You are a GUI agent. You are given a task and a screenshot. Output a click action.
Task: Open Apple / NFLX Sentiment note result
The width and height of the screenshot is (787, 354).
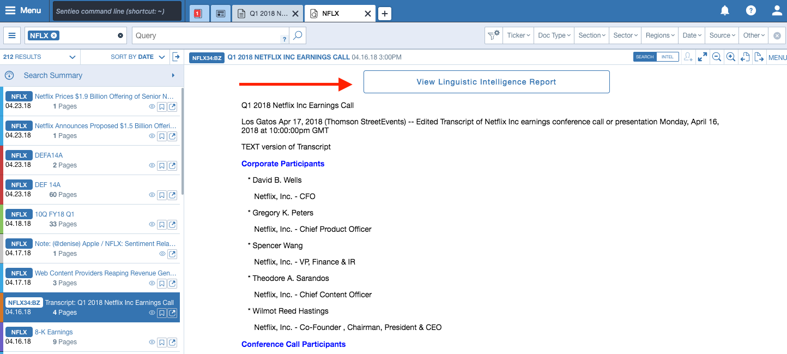pos(105,244)
